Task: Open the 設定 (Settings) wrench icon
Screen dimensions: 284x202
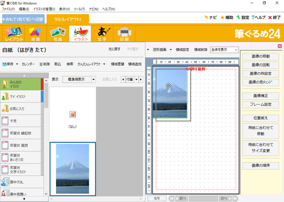Action: pyautogui.click(x=238, y=18)
